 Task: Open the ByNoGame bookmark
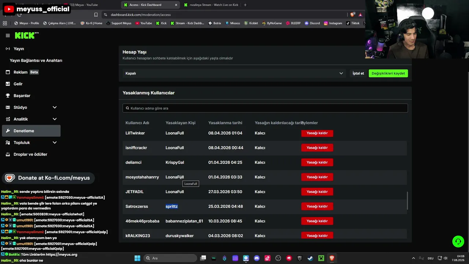tap(272, 23)
